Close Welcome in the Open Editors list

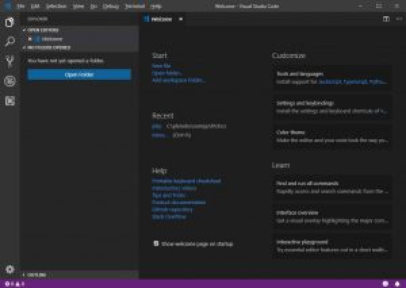(x=30, y=39)
